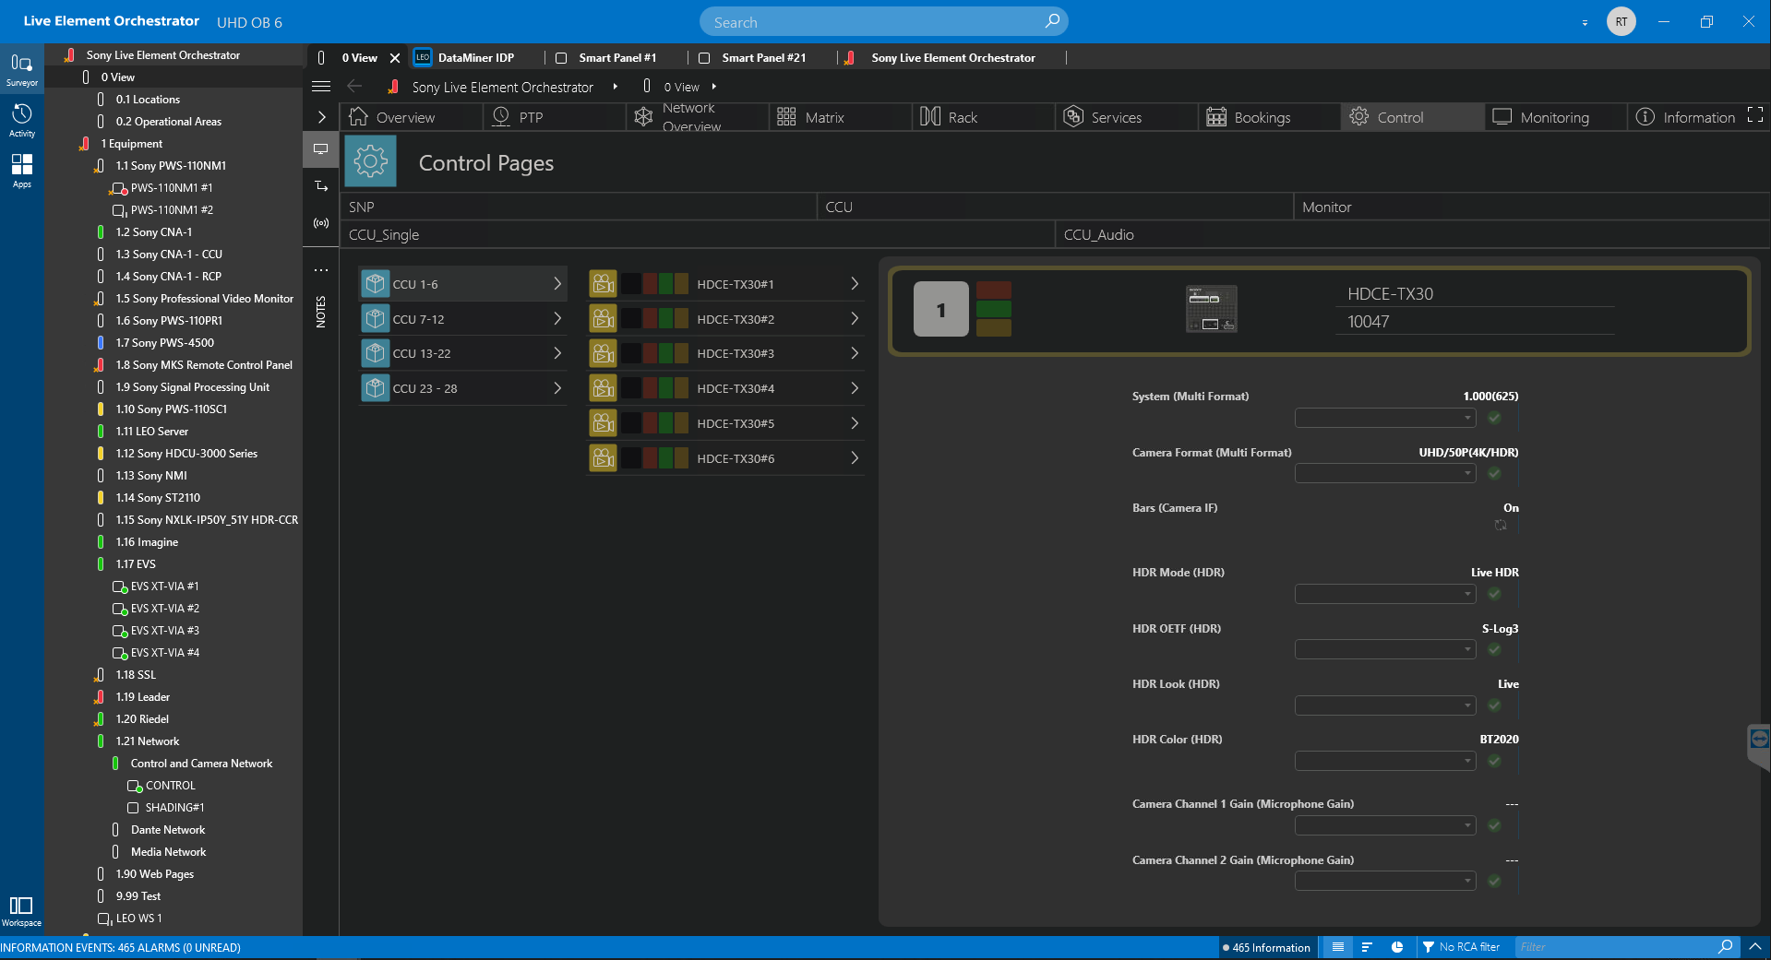Click the Bars (Camera IF) refresh icon
The height and width of the screenshot is (960, 1771).
tap(1501, 525)
